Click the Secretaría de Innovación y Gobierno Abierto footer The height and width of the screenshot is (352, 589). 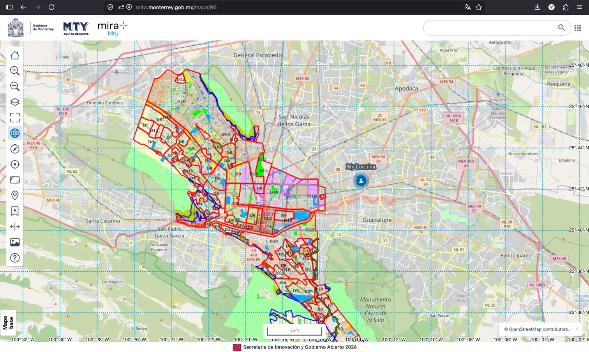pyautogui.click(x=300, y=347)
